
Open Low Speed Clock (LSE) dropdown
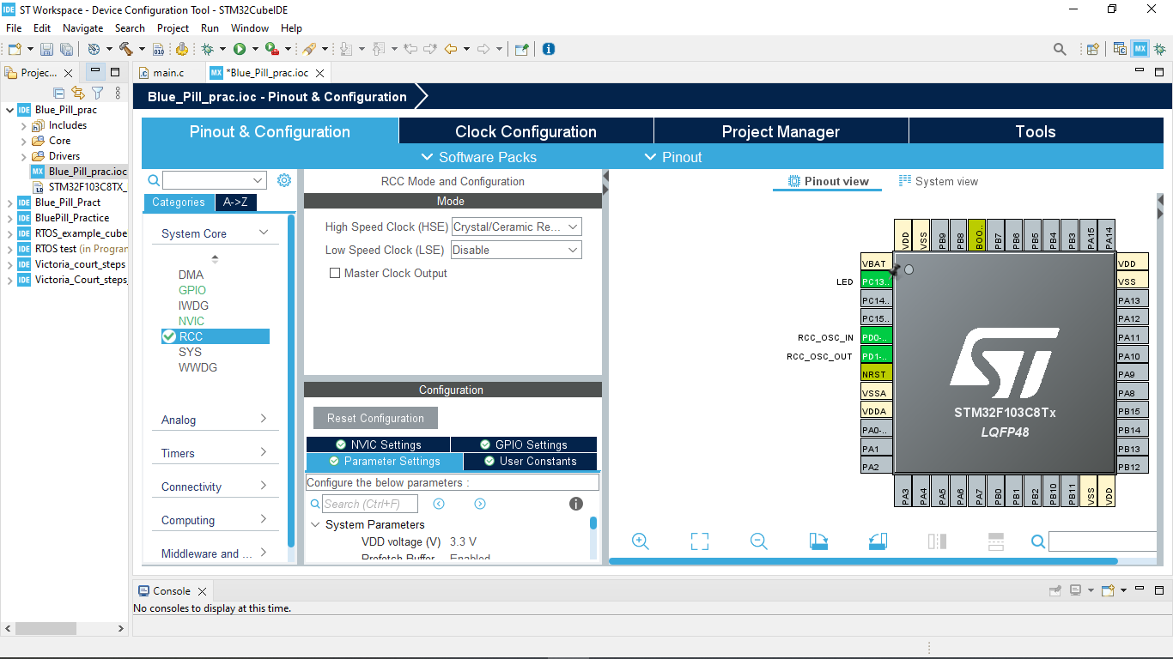[517, 250]
